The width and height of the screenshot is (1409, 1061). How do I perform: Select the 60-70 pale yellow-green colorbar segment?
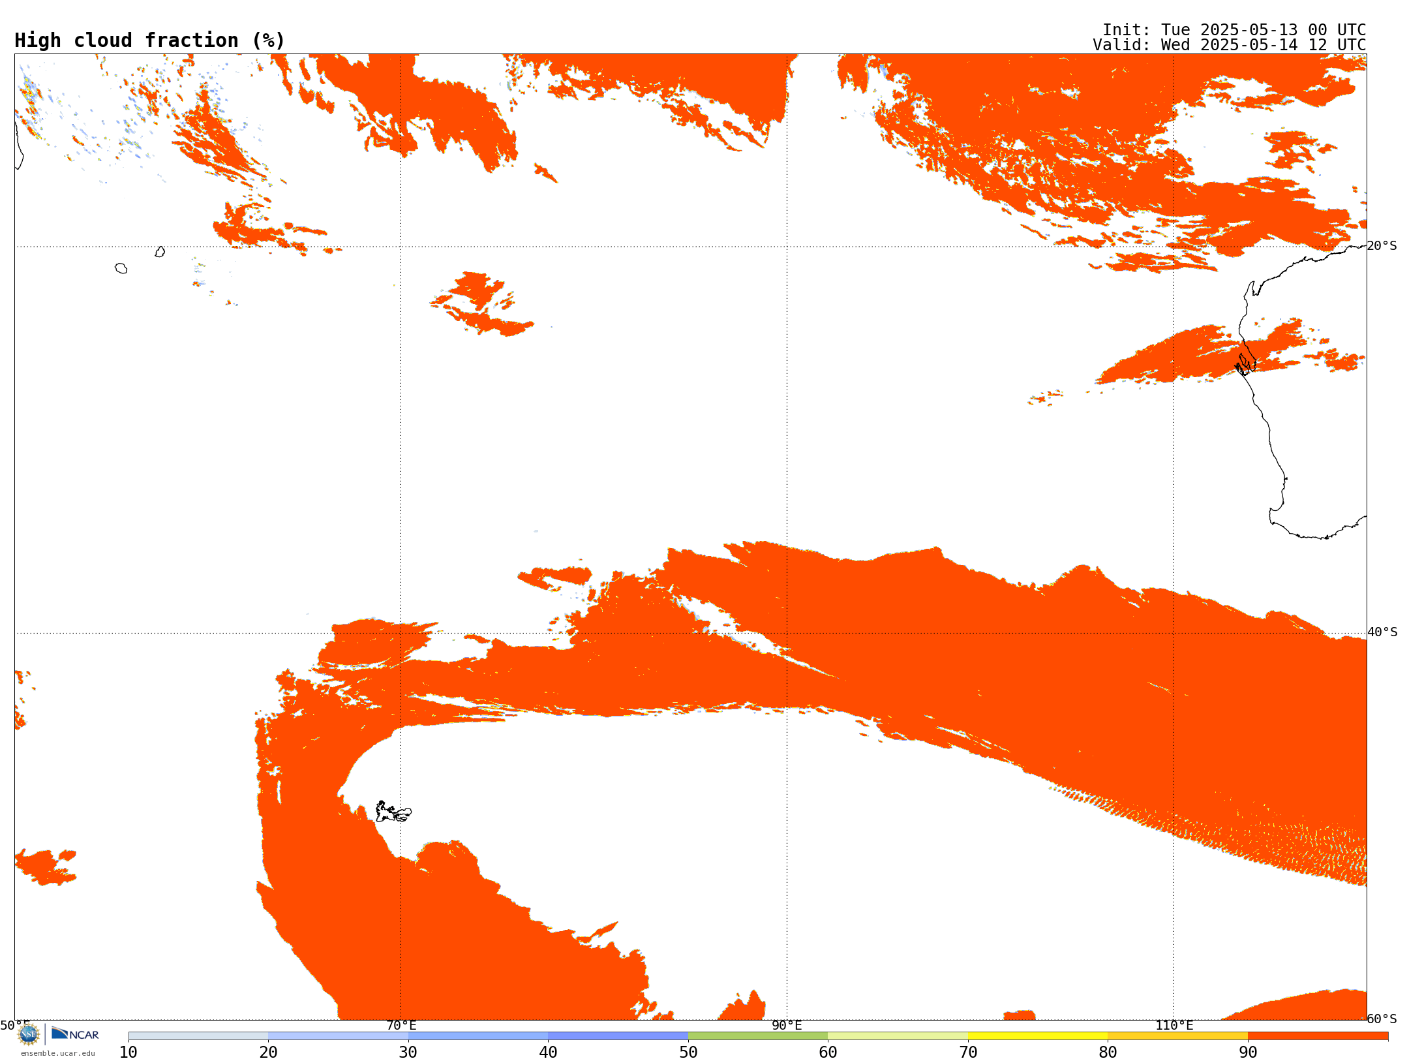(898, 1036)
